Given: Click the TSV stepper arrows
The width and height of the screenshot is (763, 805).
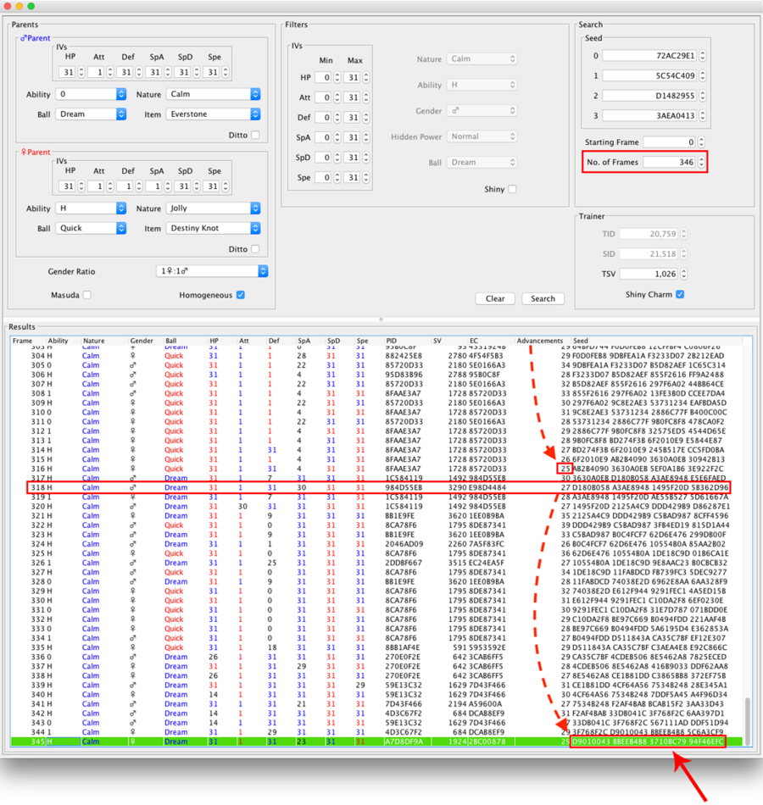Looking at the screenshot, I should 683,274.
